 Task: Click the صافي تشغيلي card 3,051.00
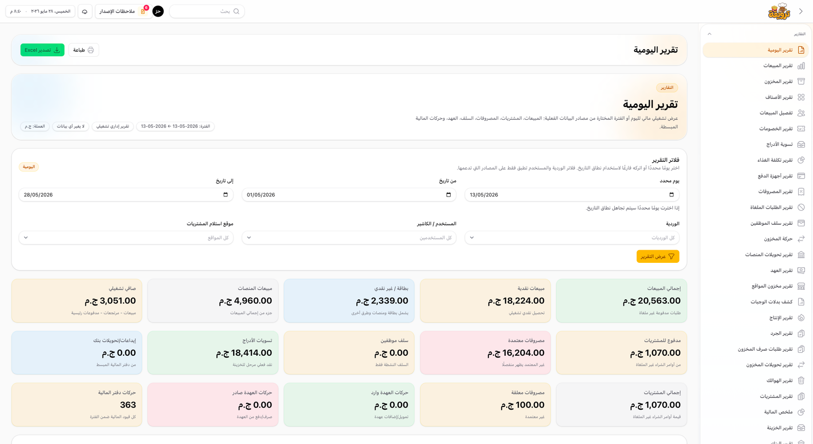click(x=77, y=300)
